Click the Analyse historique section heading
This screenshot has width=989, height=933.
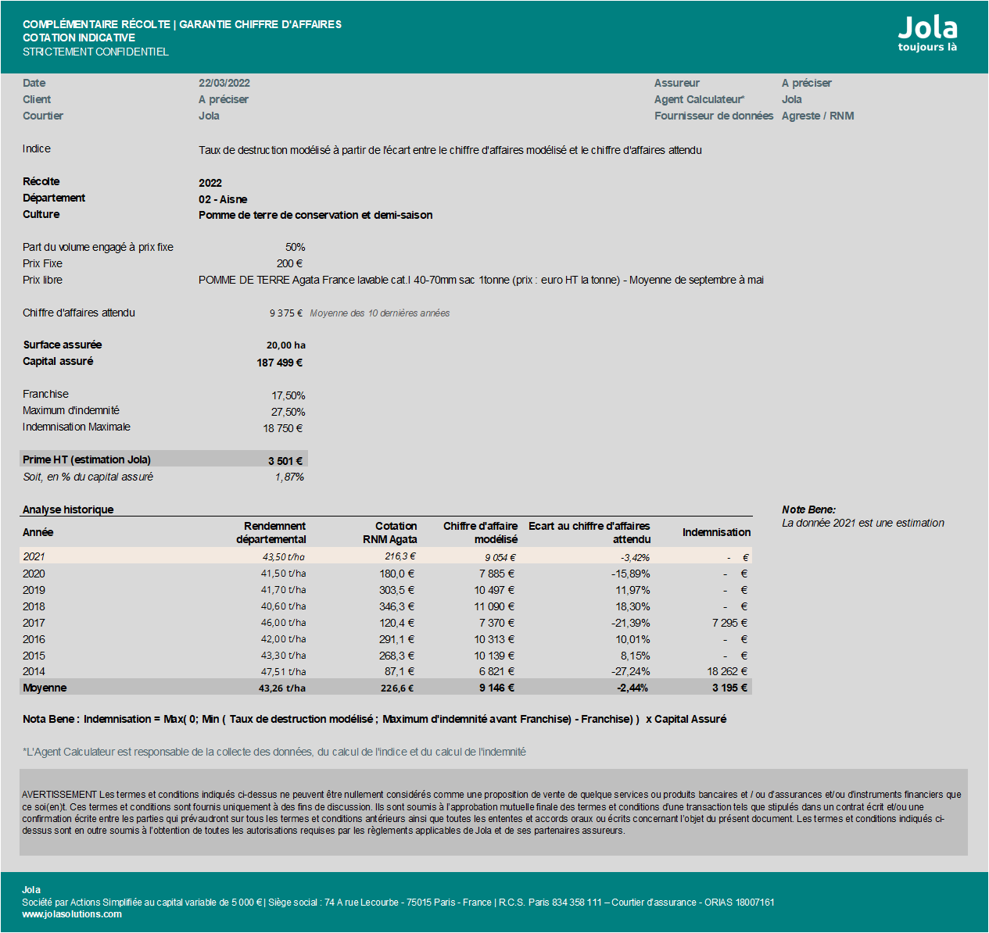point(68,509)
